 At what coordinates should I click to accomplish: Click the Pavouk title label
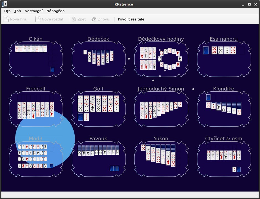(x=98, y=138)
